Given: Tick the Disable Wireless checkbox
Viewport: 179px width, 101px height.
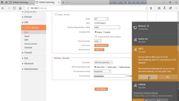Looking at the screenshot, I should coord(56,14).
